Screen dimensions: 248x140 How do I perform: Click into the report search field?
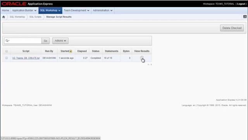coord(25,41)
